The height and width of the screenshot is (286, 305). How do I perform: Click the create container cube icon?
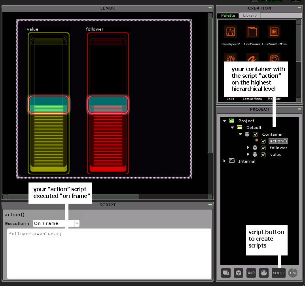(239, 273)
